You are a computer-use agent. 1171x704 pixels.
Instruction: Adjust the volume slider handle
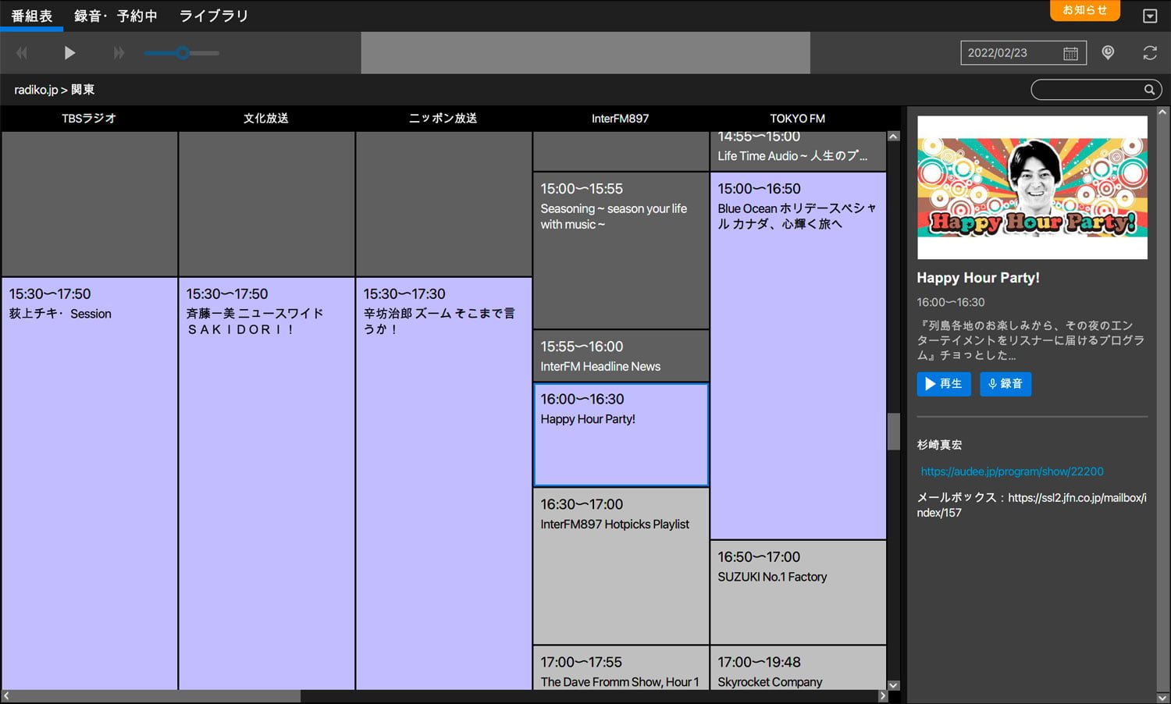[183, 53]
